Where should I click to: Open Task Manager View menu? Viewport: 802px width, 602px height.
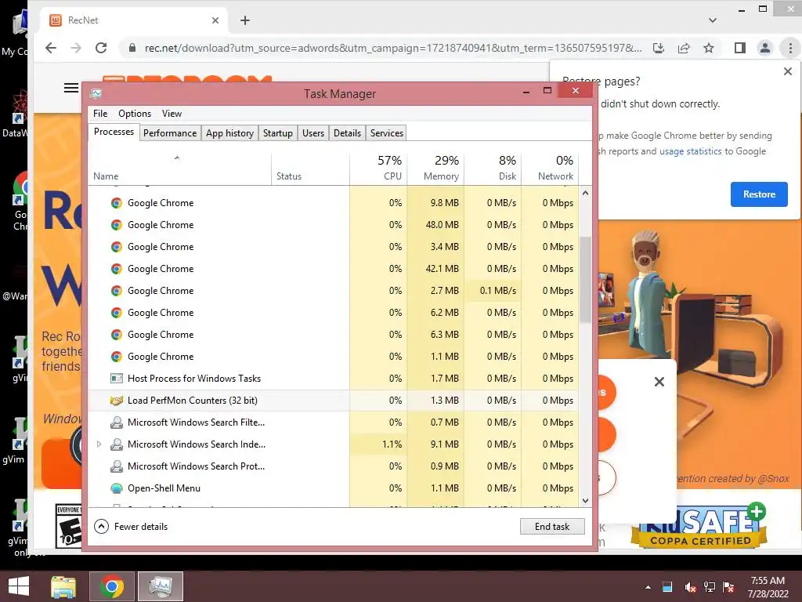pyautogui.click(x=172, y=114)
